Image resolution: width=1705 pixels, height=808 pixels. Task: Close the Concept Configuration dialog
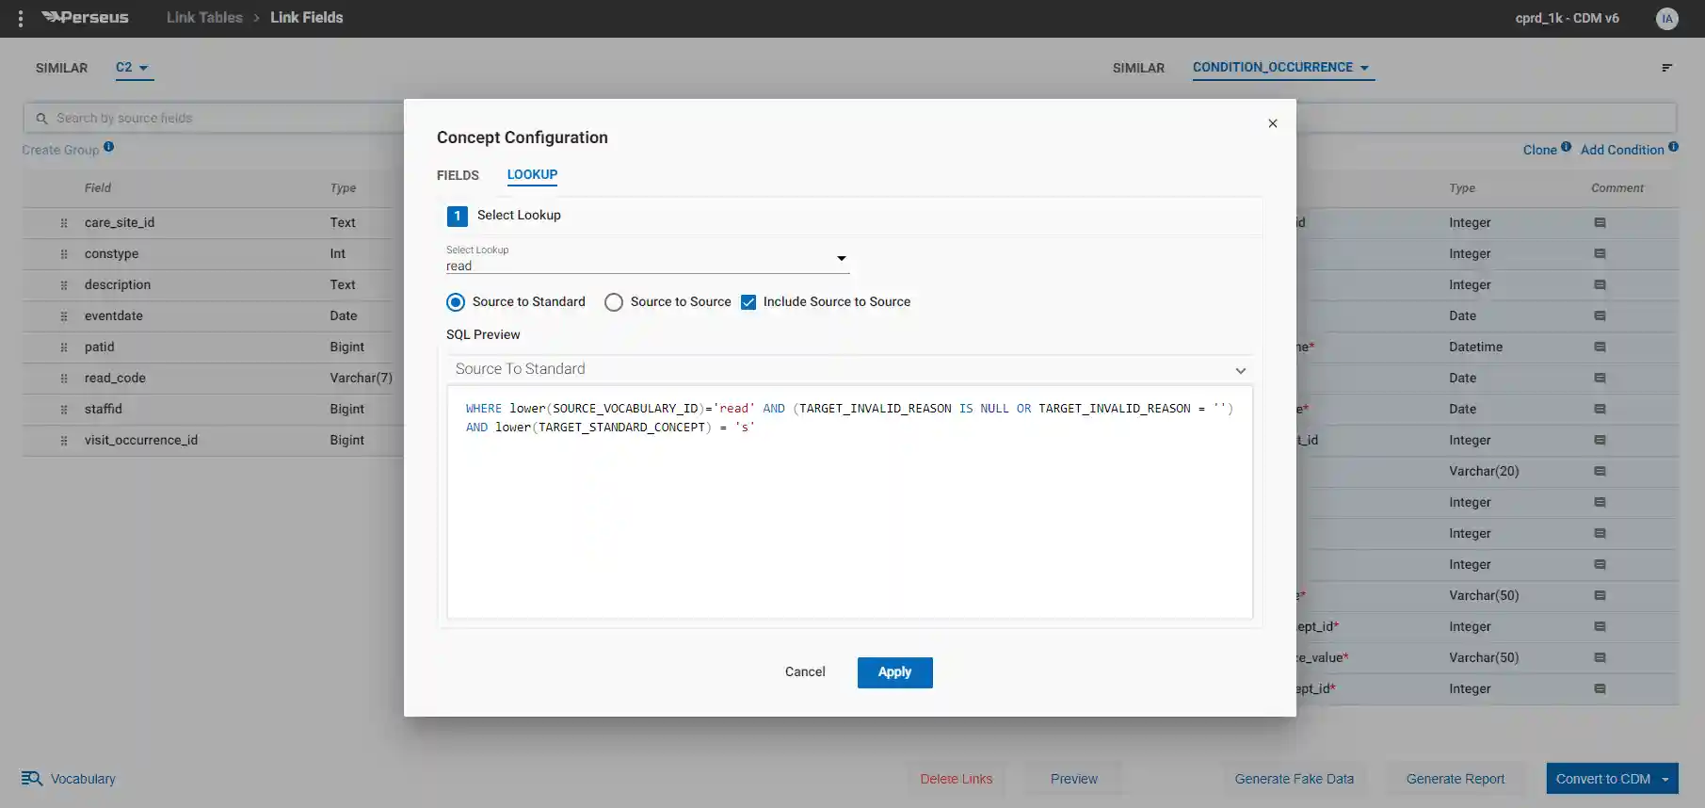click(x=1273, y=123)
